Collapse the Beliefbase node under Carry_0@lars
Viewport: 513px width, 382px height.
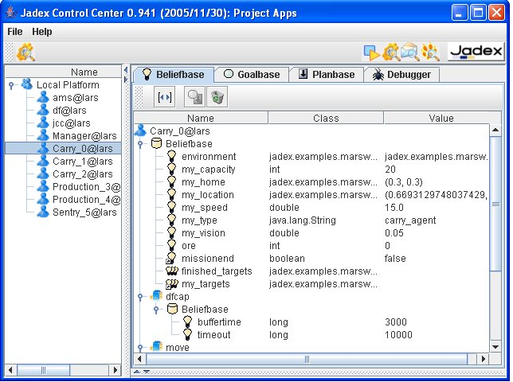click(140, 144)
